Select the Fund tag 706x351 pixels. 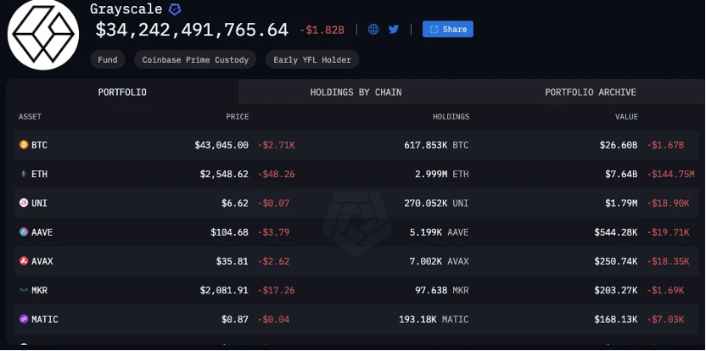pos(108,60)
